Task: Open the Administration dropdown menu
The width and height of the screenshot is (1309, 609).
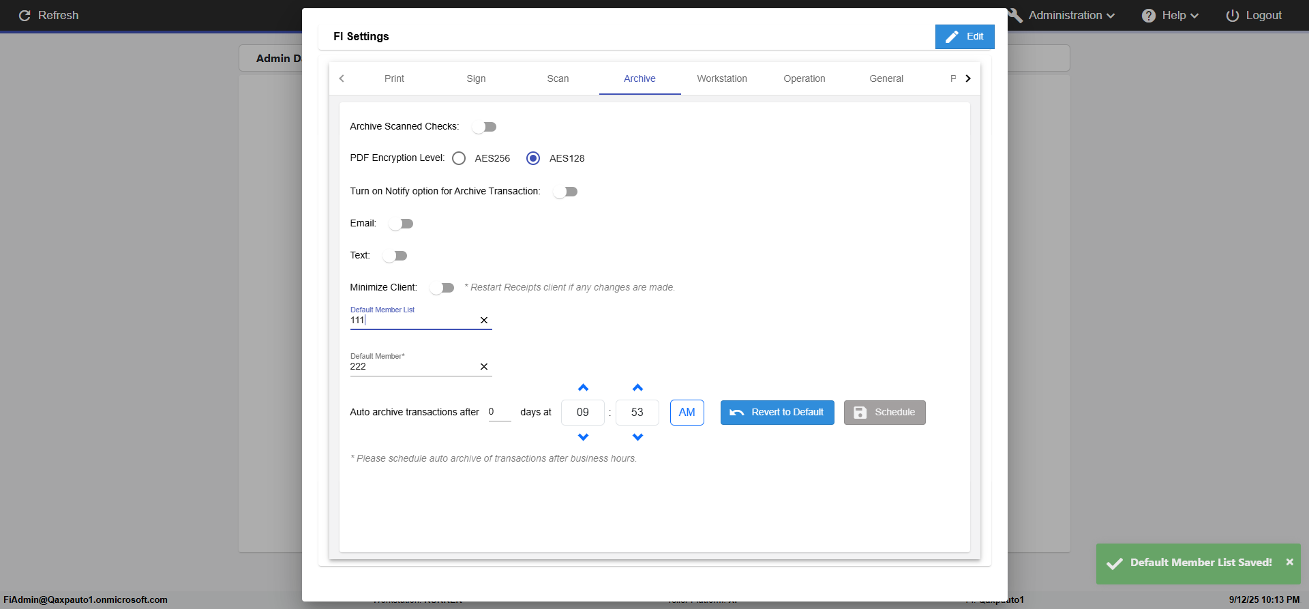Action: pyautogui.click(x=1070, y=16)
